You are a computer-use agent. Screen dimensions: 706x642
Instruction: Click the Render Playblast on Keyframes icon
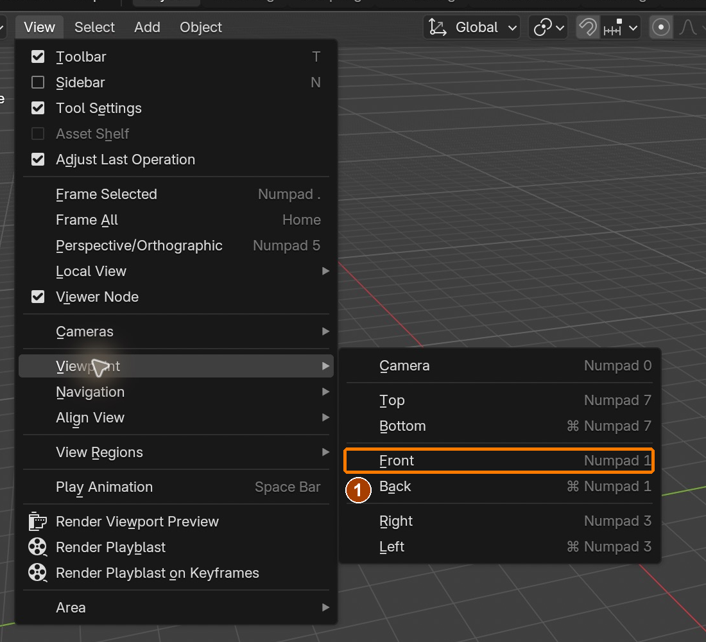37,573
